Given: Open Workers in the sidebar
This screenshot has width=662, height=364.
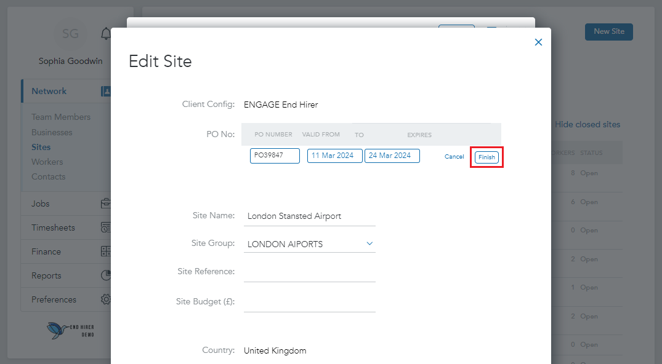Looking at the screenshot, I should 47,162.
